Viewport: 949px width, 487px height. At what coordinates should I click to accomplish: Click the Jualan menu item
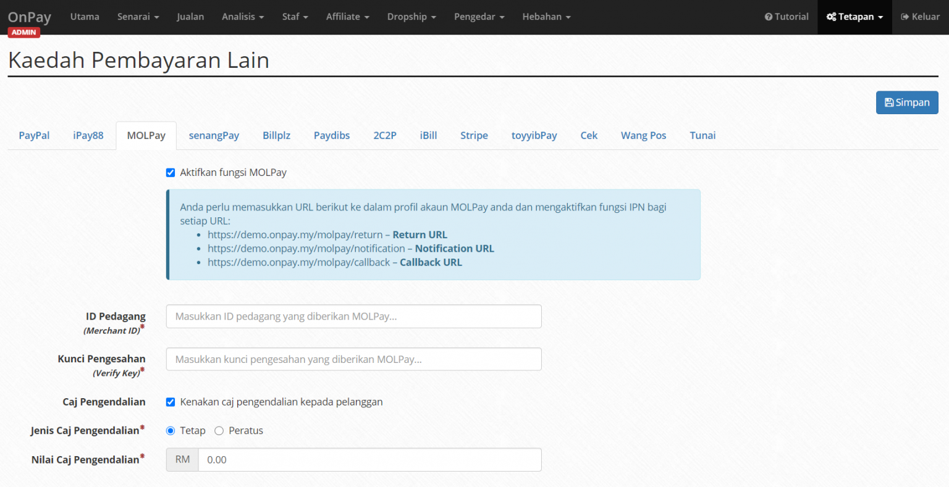(190, 17)
